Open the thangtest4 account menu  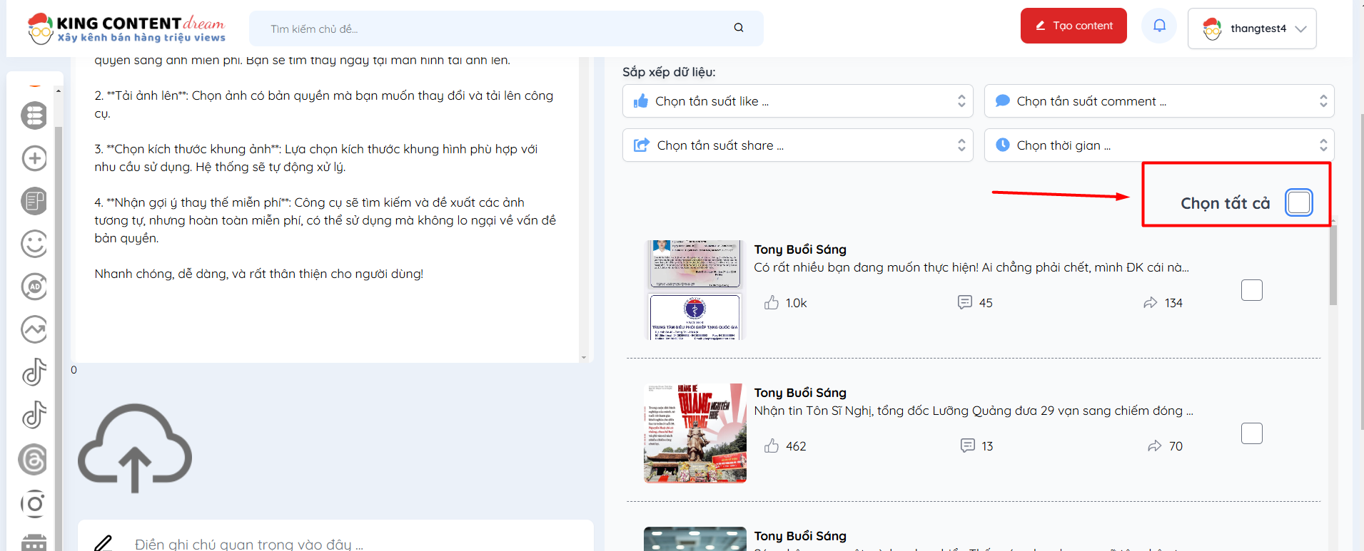[1252, 29]
